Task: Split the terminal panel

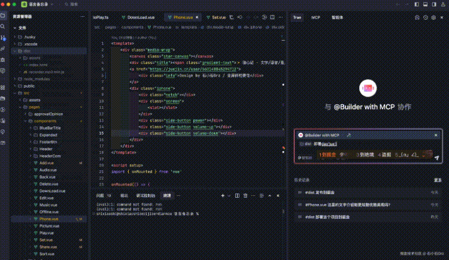Action: [x=237, y=195]
